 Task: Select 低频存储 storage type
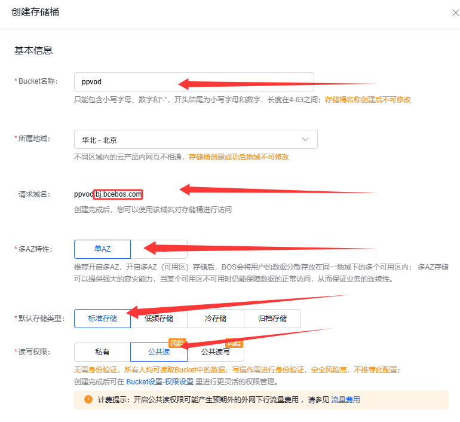(159, 319)
